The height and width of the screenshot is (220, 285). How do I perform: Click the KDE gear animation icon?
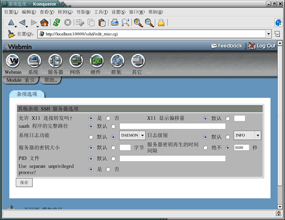click(278, 22)
